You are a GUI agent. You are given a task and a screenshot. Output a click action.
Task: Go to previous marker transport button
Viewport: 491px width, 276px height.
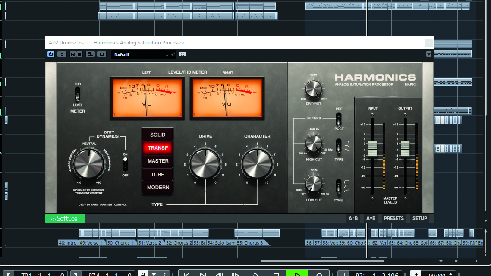click(186, 274)
